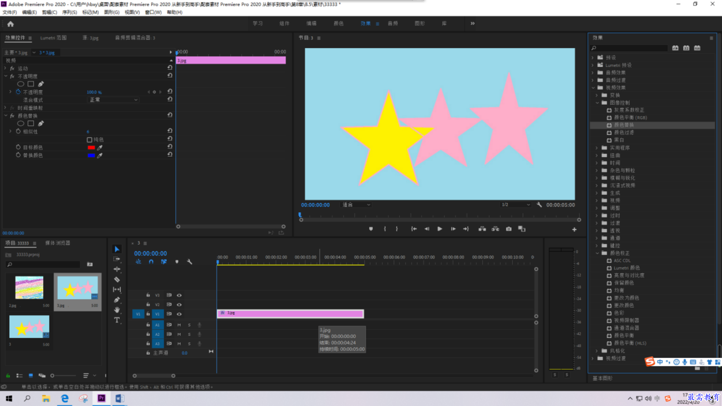Open the Window menu
722x406 pixels.
click(x=153, y=12)
